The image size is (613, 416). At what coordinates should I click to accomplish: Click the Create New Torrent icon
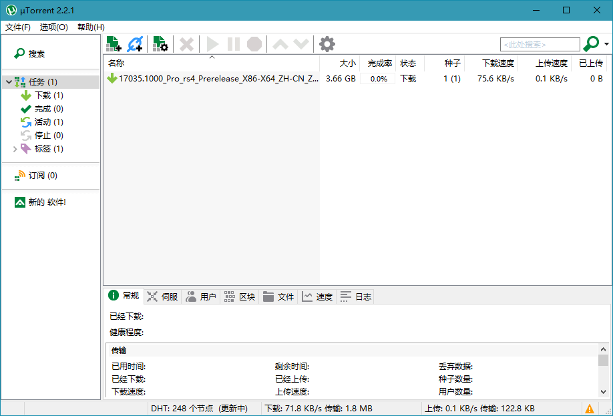tap(160, 44)
